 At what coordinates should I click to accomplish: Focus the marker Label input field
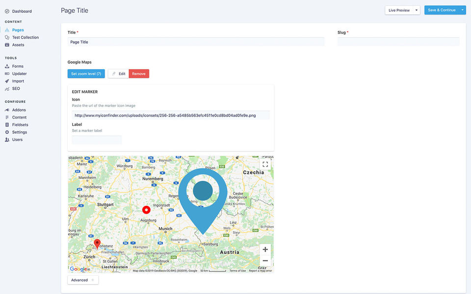[x=97, y=140]
